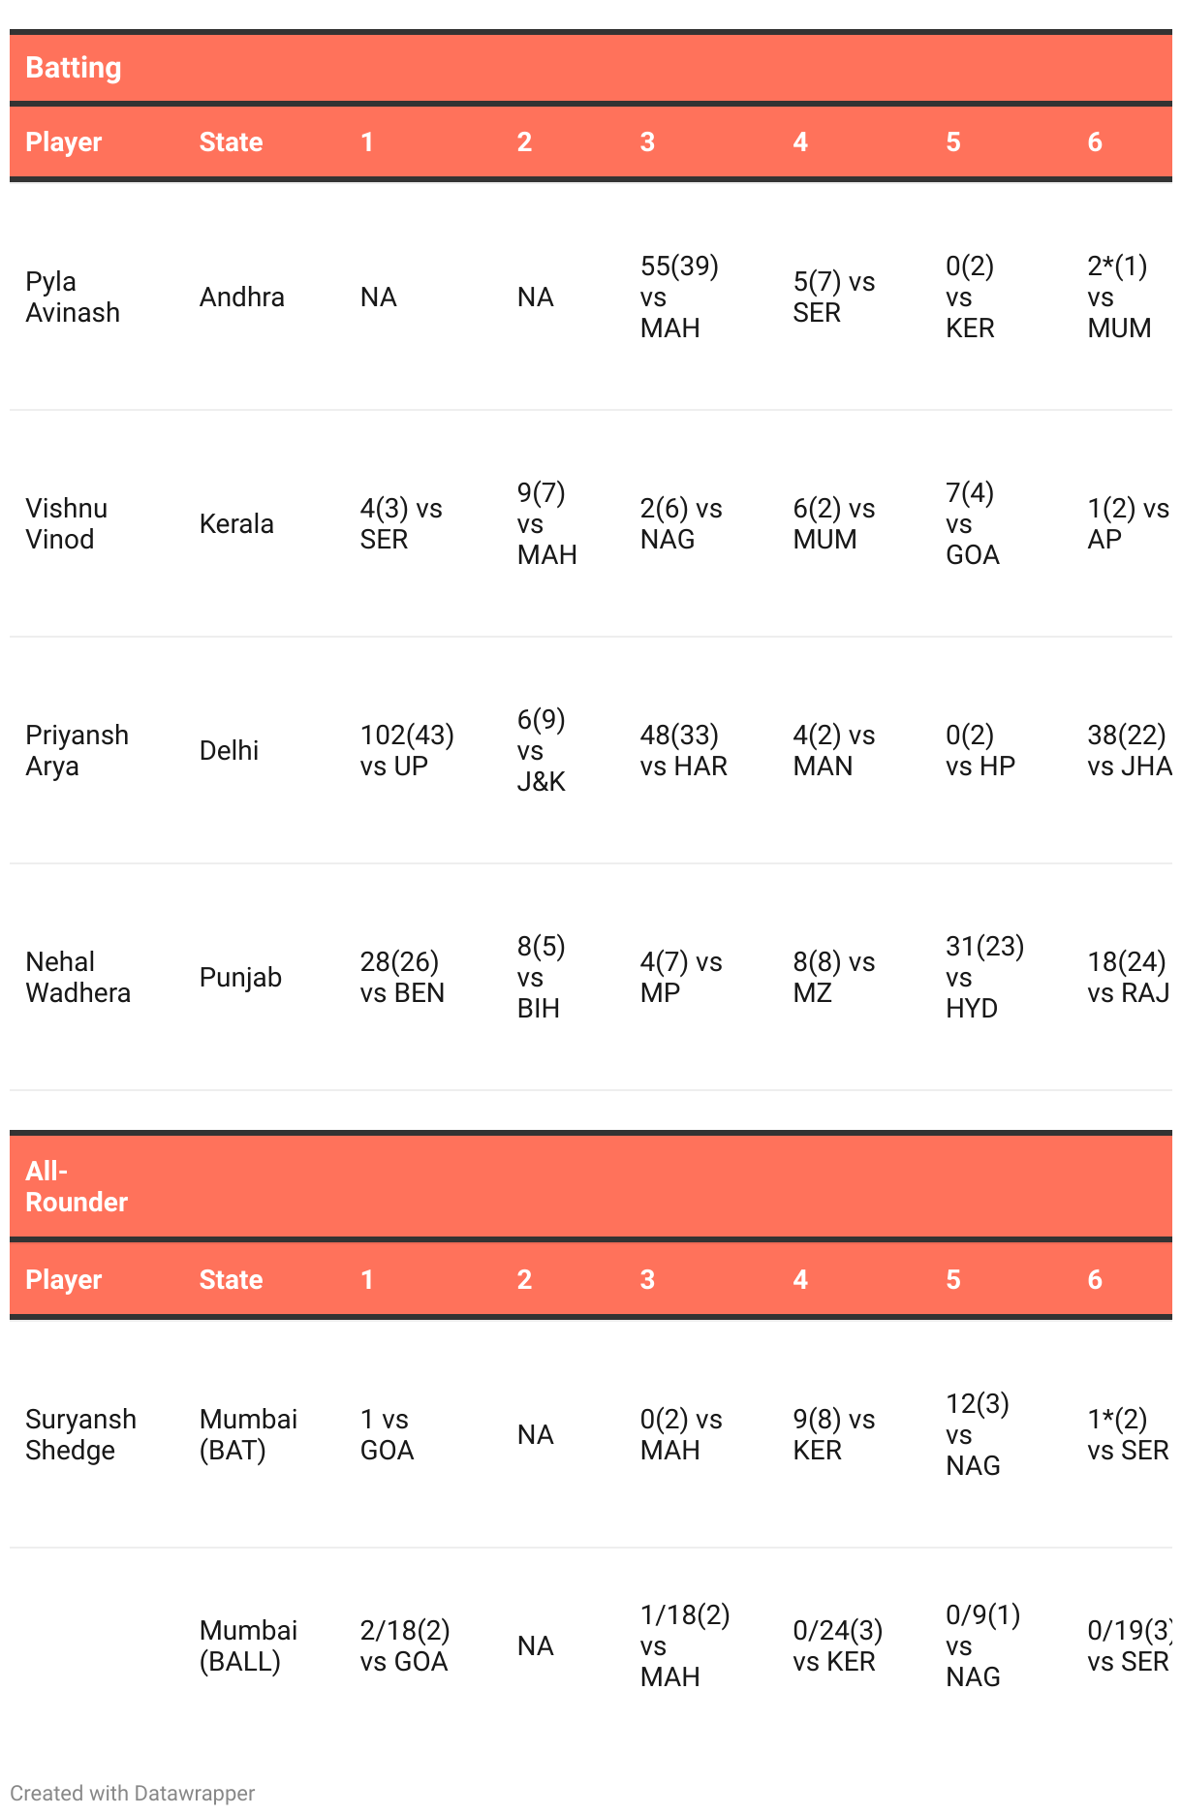Screen dimensions: 1182x1816
Task: Click the Batting section title
Action: (74, 68)
